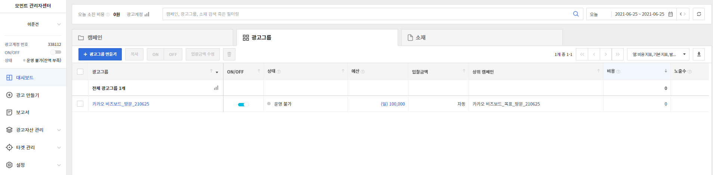Open chart icon in 전체 광고그룹 row
The image size is (713, 175).
pyautogui.click(x=216, y=88)
